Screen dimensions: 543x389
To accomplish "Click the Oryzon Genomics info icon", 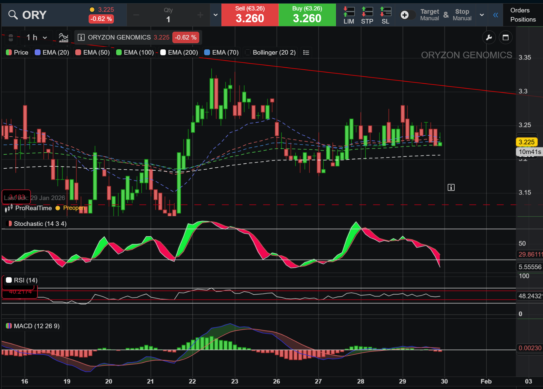I will tap(81, 37).
